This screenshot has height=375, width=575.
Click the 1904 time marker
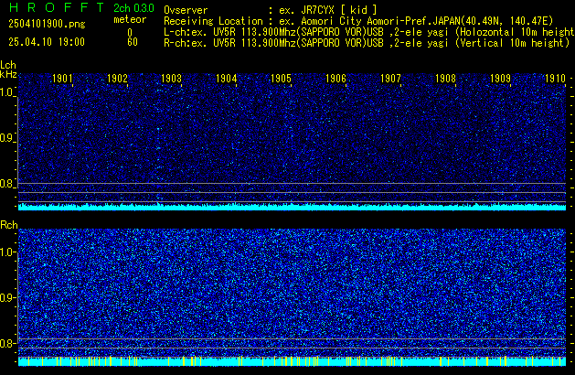coord(227,79)
